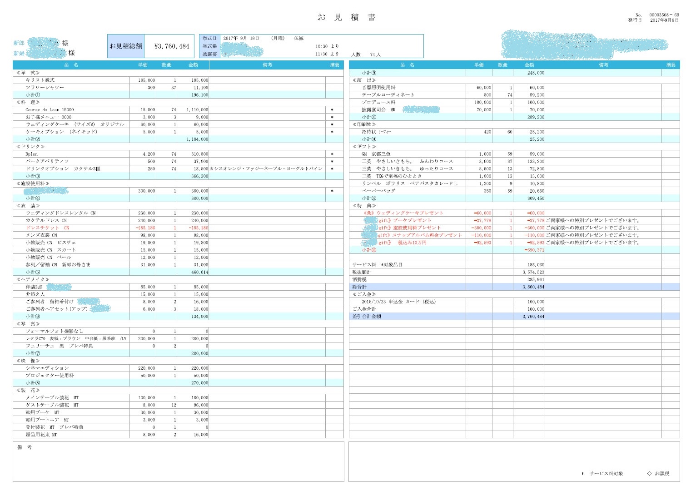The height and width of the screenshot is (486, 686).
Task: Click the ≪ヘアメイク≫ section heading
Action: [x=33, y=279]
